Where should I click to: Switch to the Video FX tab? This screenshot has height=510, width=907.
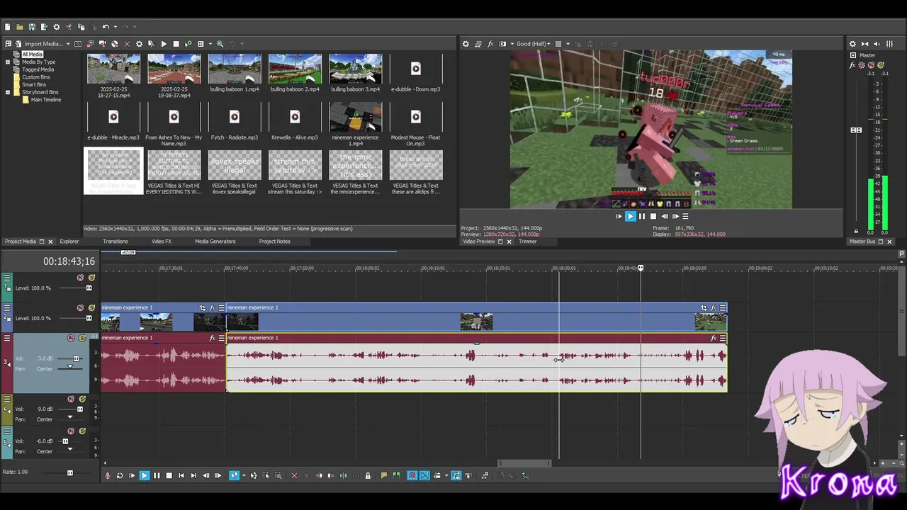tap(161, 242)
